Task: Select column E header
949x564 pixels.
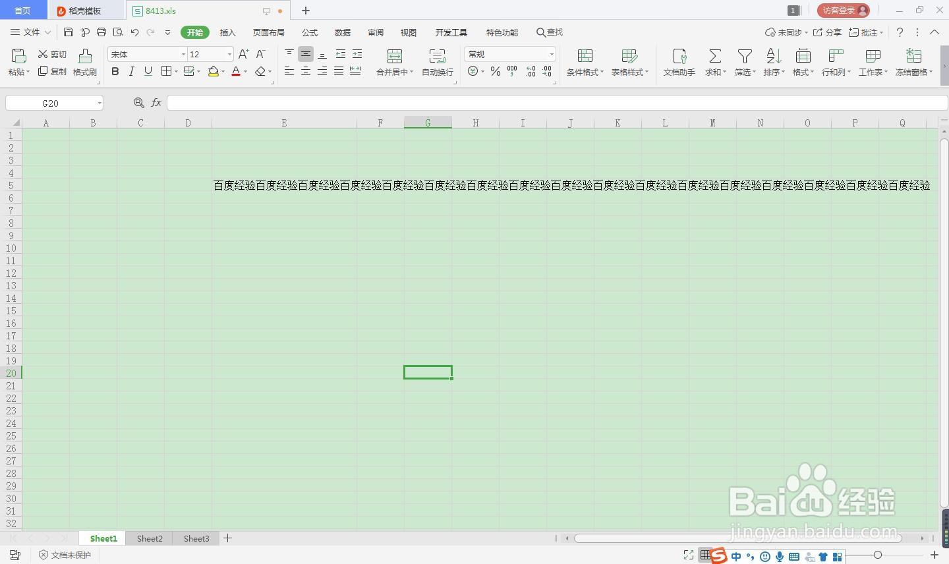Action: point(284,123)
